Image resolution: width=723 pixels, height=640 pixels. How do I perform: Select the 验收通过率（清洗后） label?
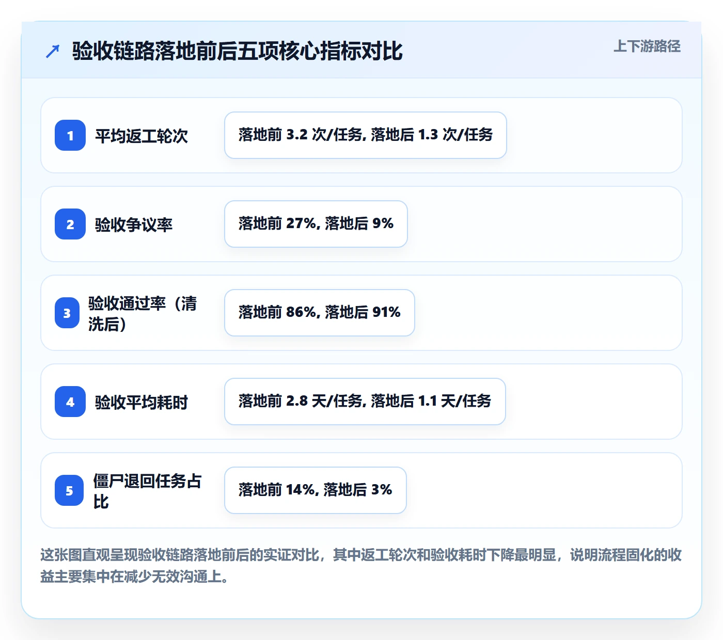(x=143, y=313)
